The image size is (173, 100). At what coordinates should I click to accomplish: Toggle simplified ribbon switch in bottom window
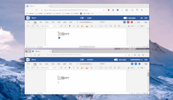pos(116,60)
